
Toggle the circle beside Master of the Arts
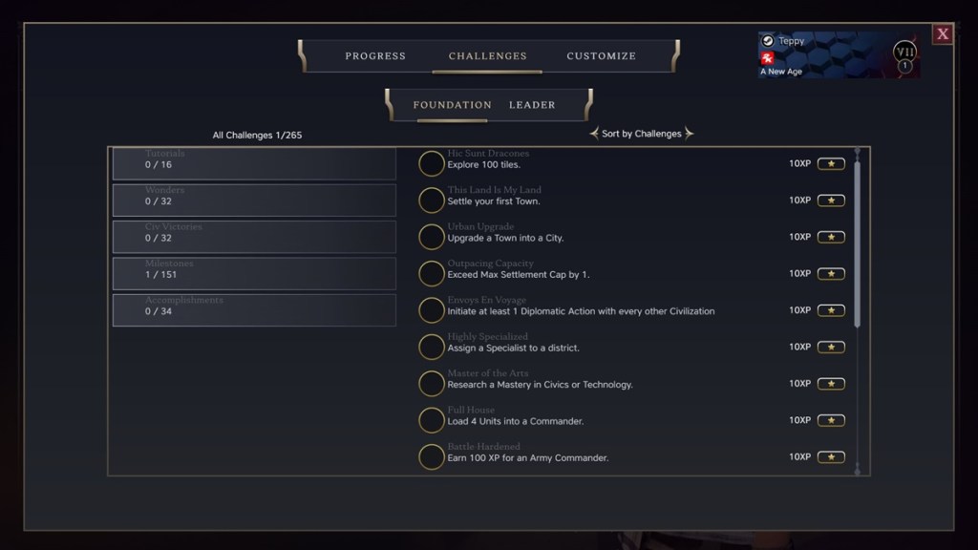[430, 383]
